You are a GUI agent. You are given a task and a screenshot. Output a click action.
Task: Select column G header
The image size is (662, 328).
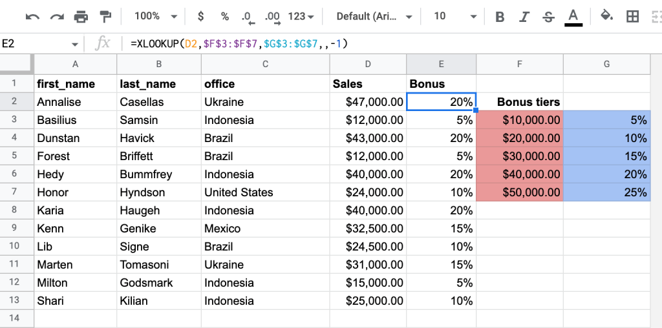tap(606, 64)
